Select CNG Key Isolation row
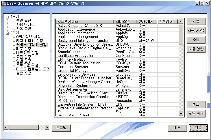 (117, 59)
